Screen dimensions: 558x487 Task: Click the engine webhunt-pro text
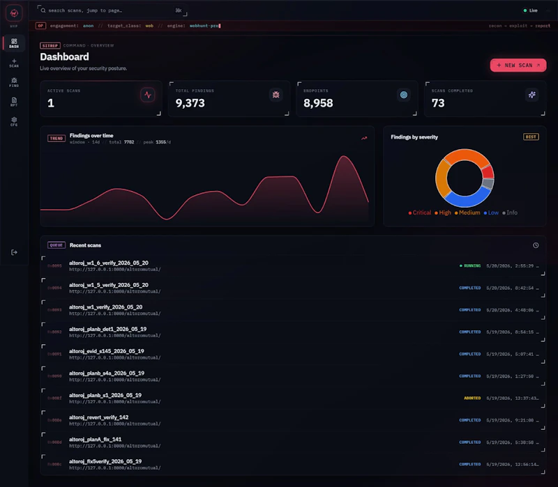click(x=194, y=26)
